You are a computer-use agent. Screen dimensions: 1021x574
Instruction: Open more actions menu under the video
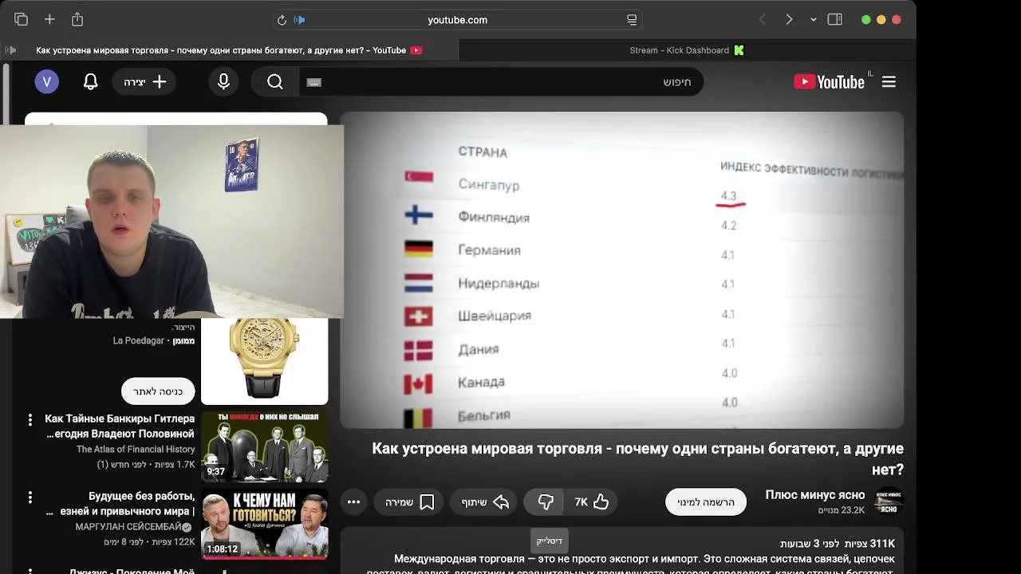click(353, 502)
